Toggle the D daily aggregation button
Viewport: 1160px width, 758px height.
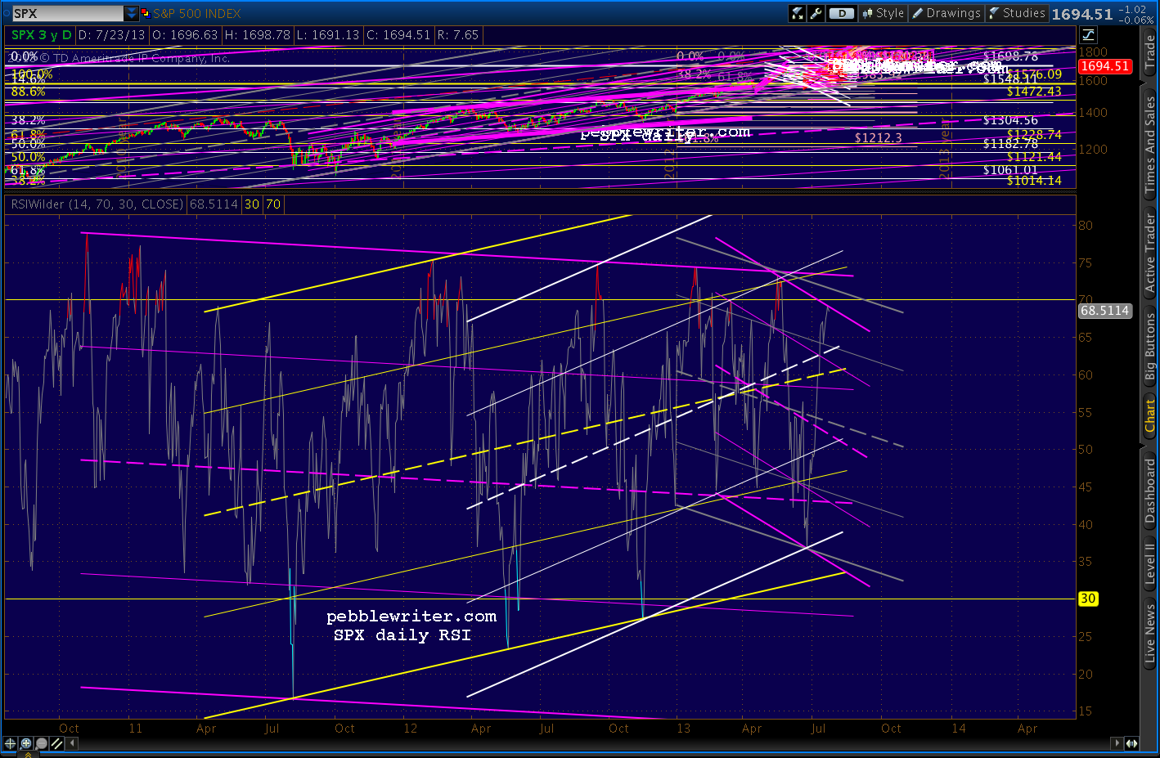point(841,13)
